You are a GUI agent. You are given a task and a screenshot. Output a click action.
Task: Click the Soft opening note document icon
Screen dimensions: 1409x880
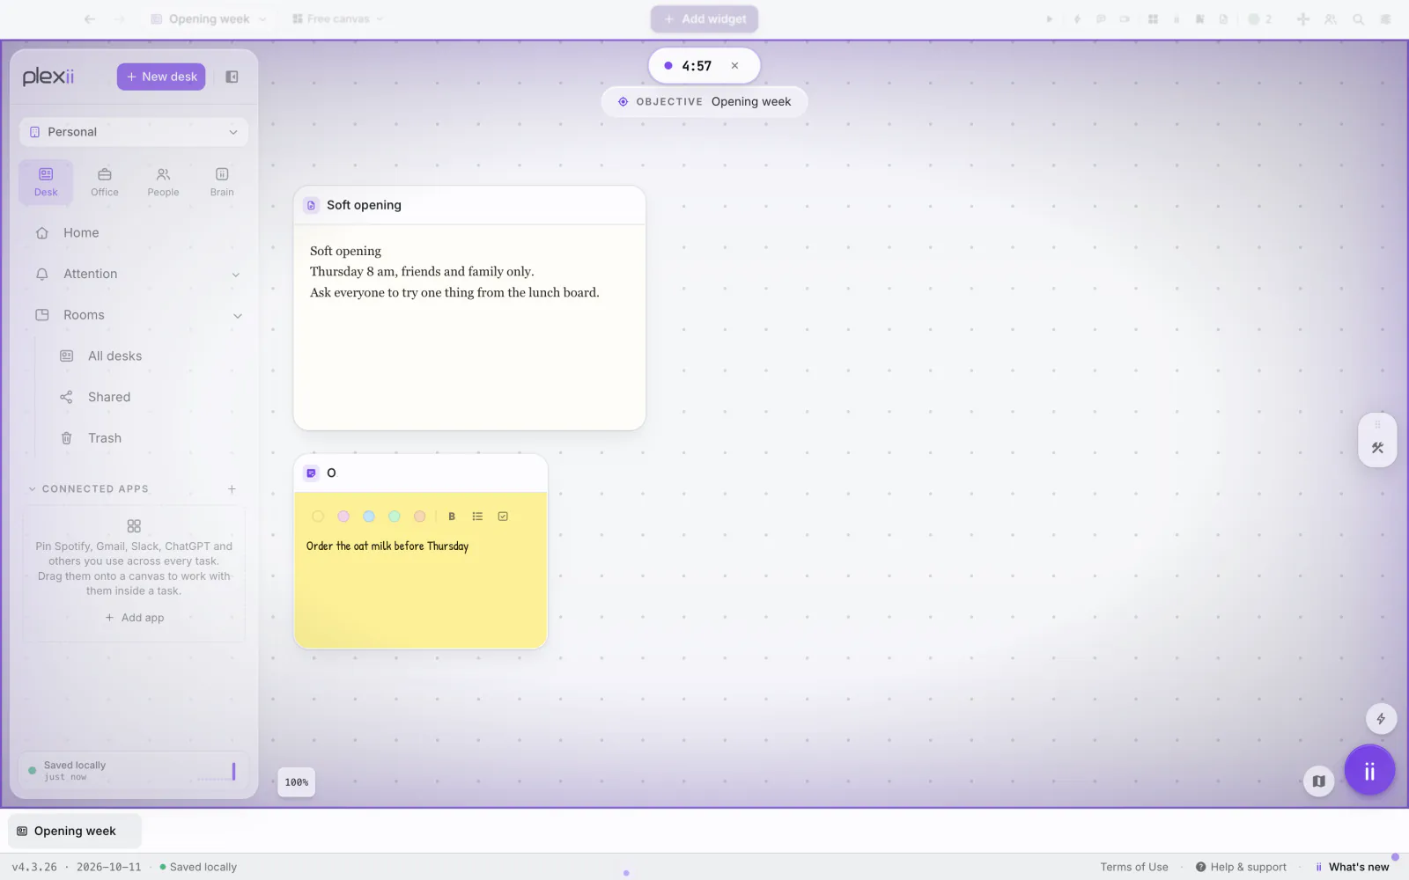pyautogui.click(x=311, y=205)
